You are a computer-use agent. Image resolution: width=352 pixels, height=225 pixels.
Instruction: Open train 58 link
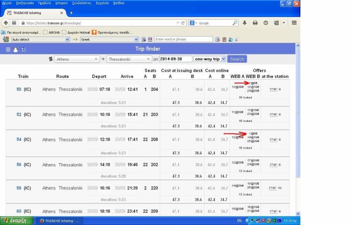click(x=19, y=188)
